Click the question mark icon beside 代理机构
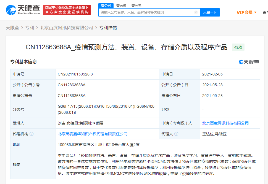The width and height of the screenshot is (268, 184). point(31,134)
